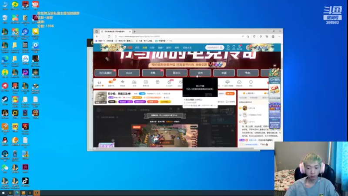Open the Windows Start button
The width and height of the screenshot is (348, 196).
(x=3, y=193)
